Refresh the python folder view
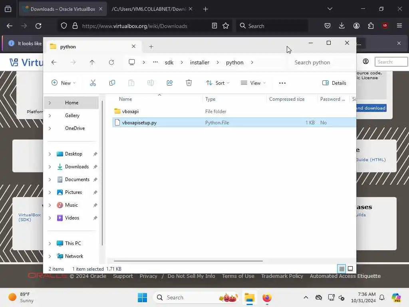The width and height of the screenshot is (409, 307). click(111, 62)
